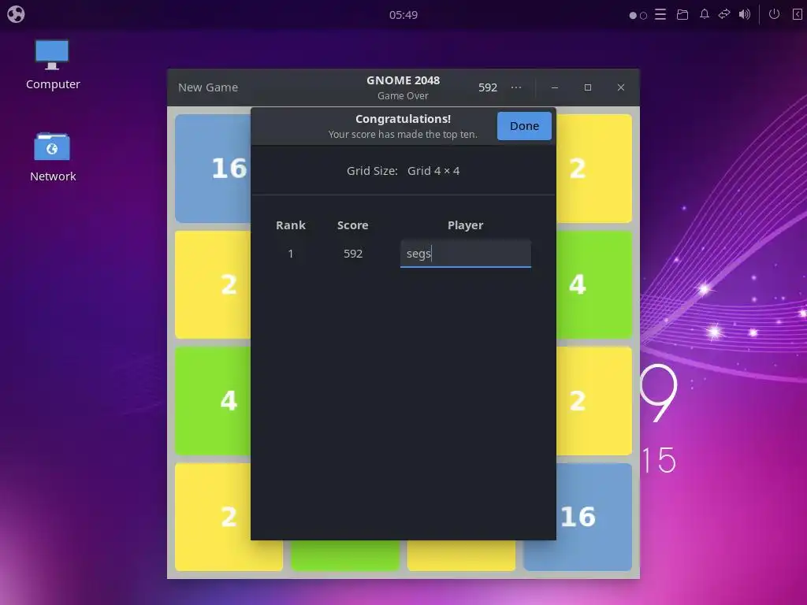The width and height of the screenshot is (807, 605).
Task: Click the clock showing 05:49
Action: (403, 15)
